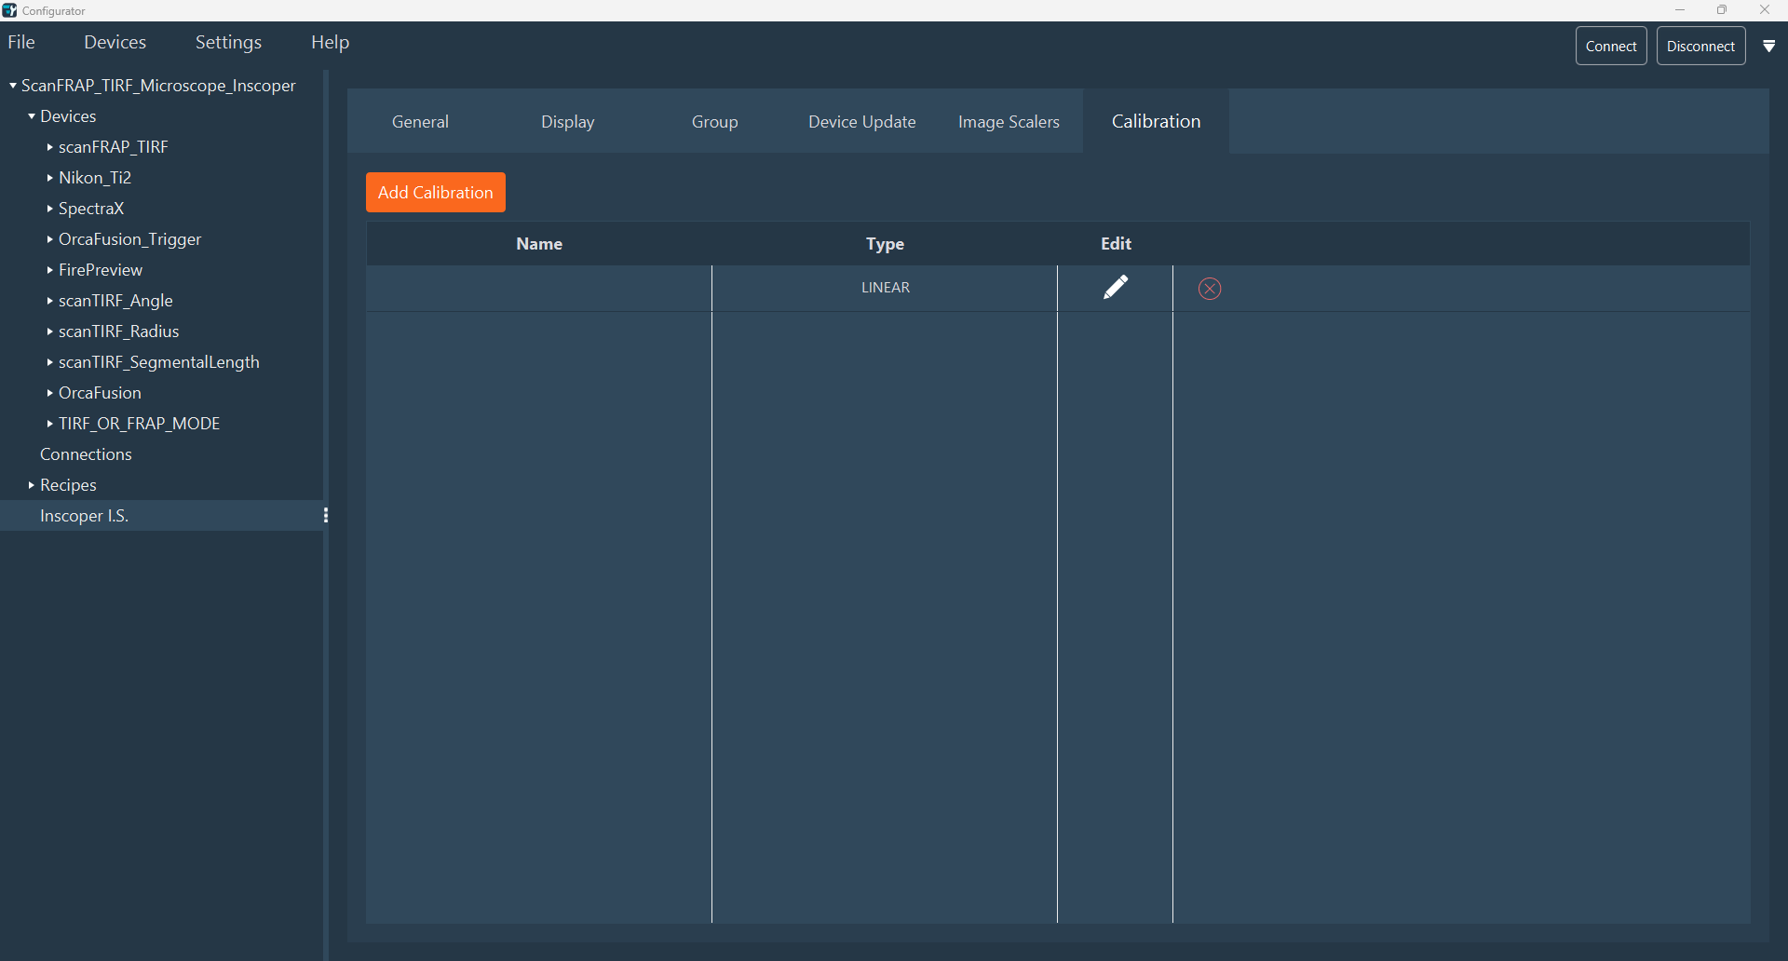The height and width of the screenshot is (961, 1788).
Task: Open the File menu
Action: click(21, 43)
